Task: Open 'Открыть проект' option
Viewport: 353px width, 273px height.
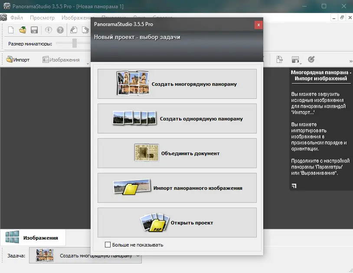Action: point(176,222)
